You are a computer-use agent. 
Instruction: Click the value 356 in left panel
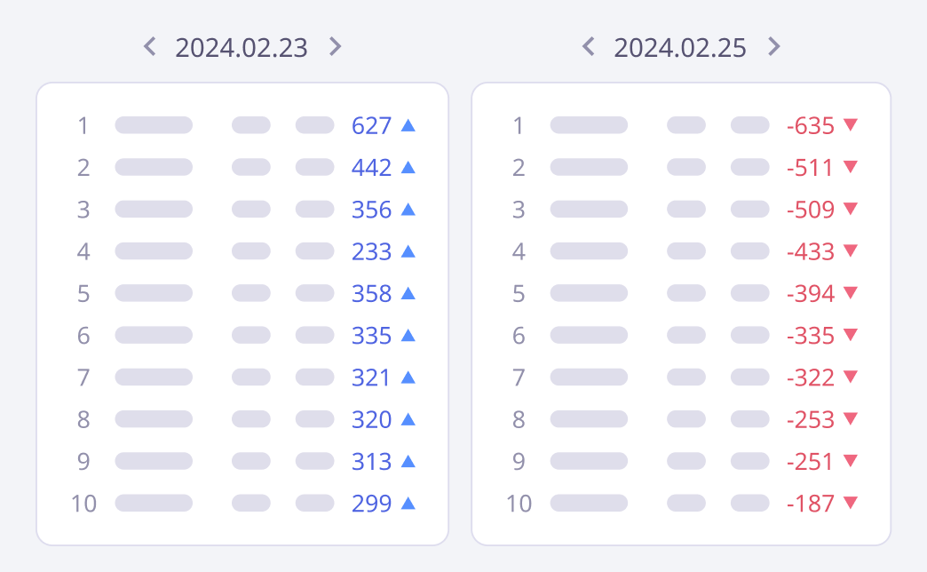[x=372, y=210]
